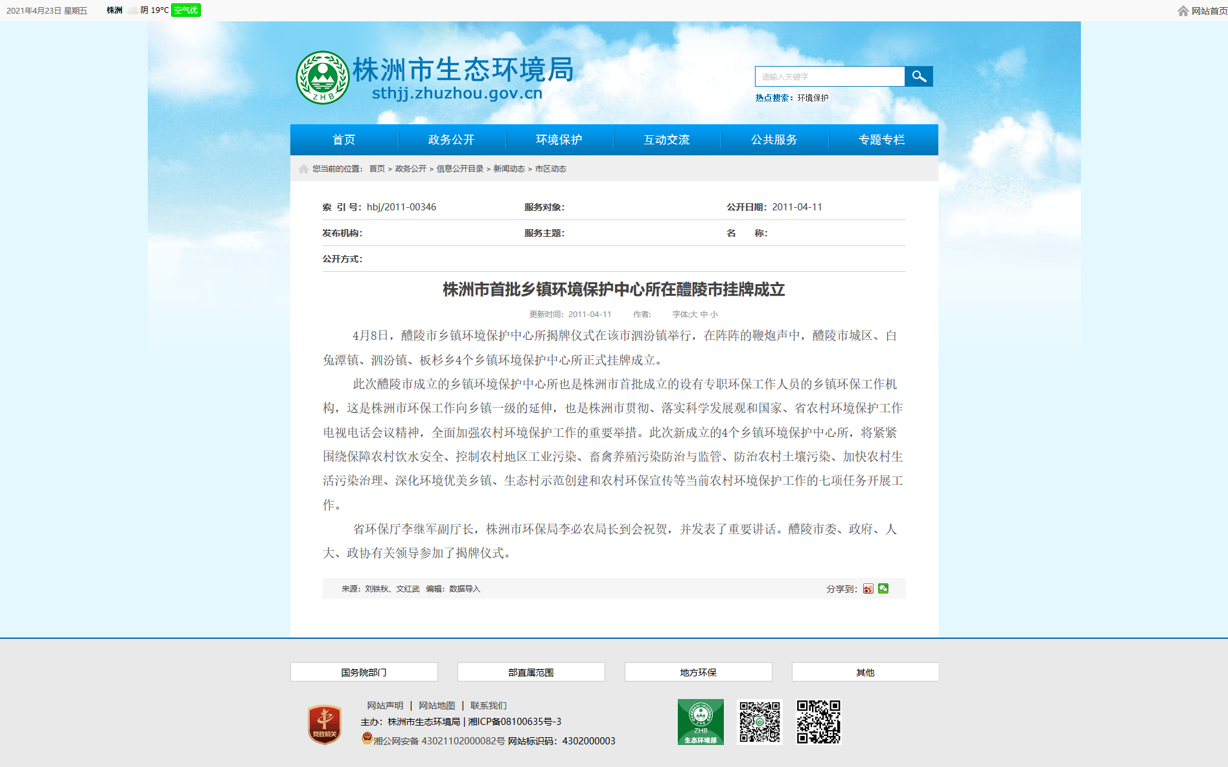Expand the 国务院部门 links dropdown
Screen dimensions: 1228x767
(x=364, y=672)
